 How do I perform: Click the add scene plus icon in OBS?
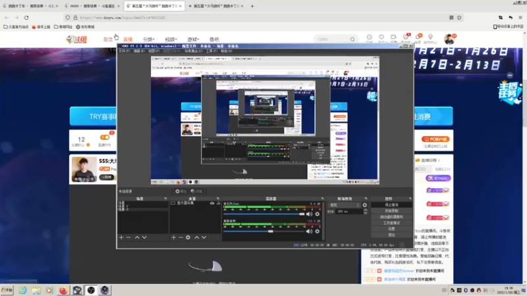pyautogui.click(x=121, y=237)
